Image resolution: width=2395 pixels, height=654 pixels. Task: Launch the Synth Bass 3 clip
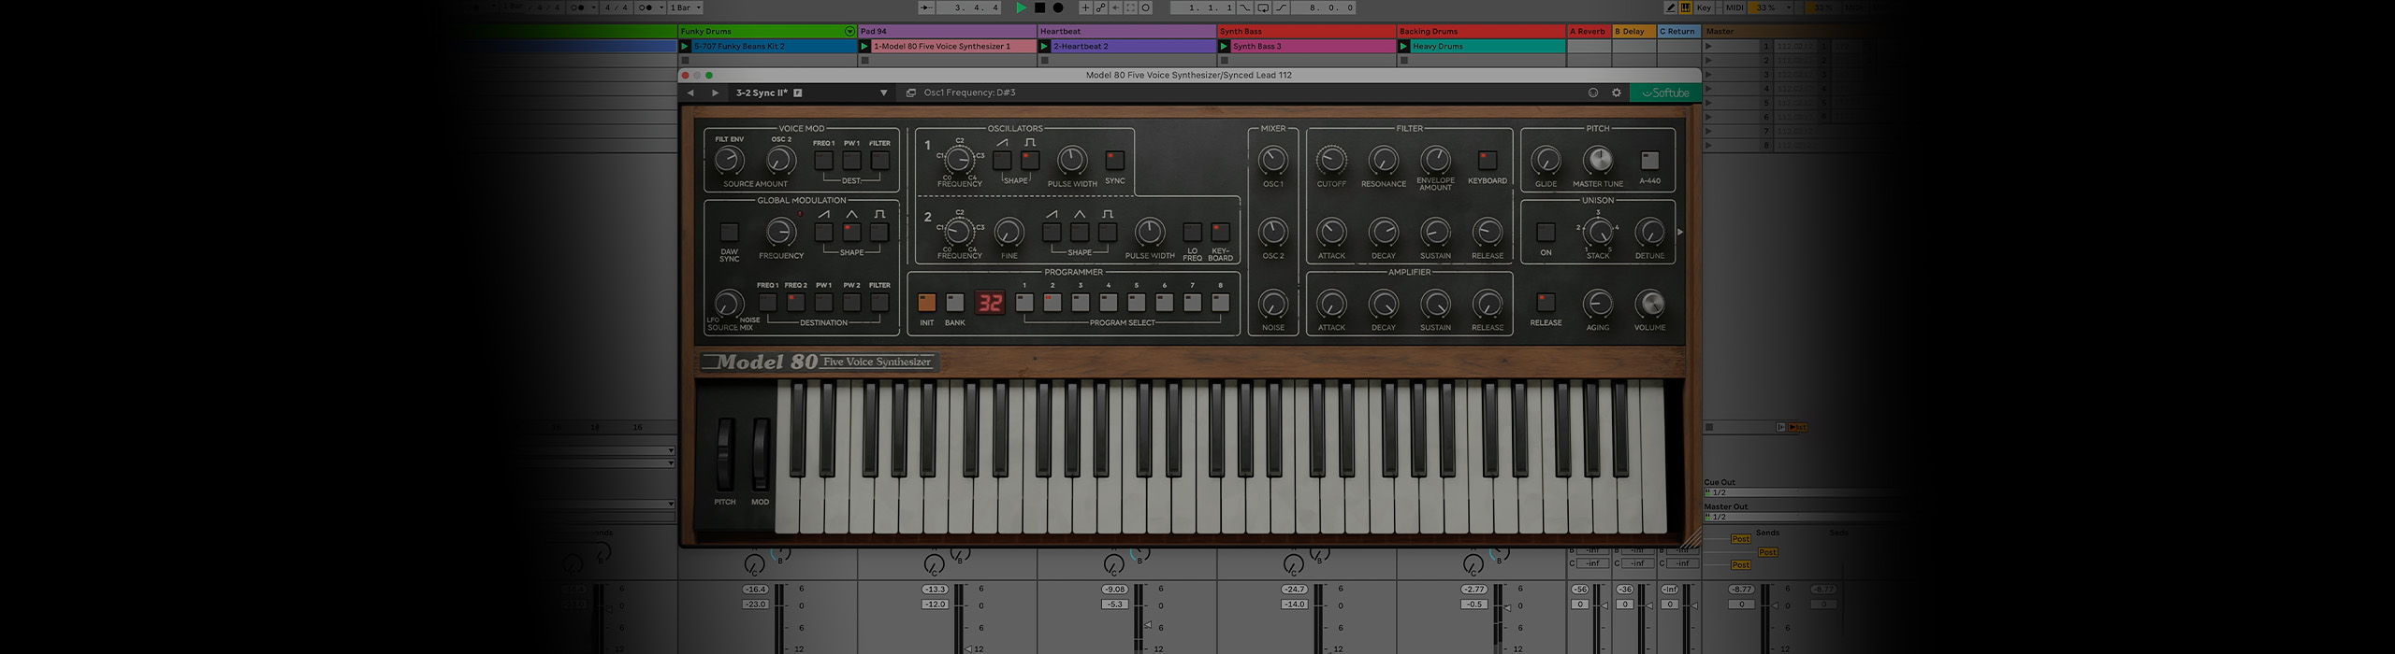point(1224,46)
